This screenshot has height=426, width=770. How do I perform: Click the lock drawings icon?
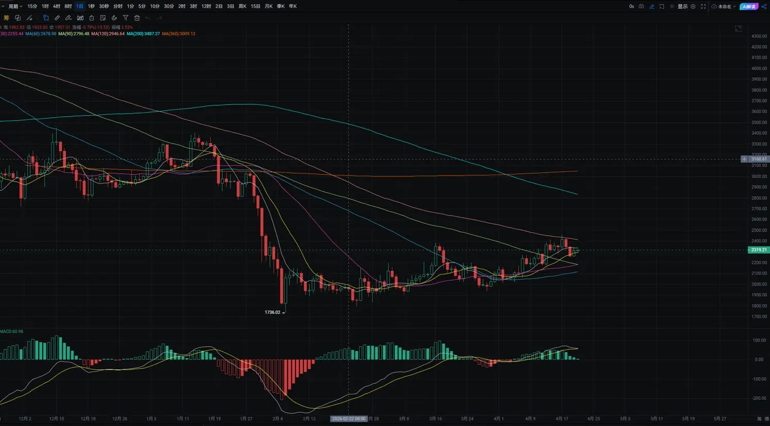92,18
